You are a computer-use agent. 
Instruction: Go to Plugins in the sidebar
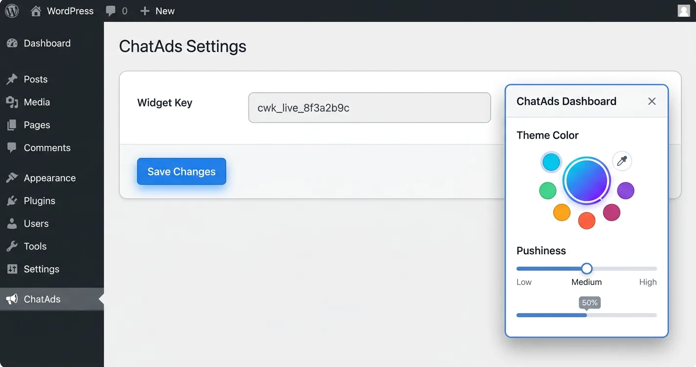coord(52,201)
